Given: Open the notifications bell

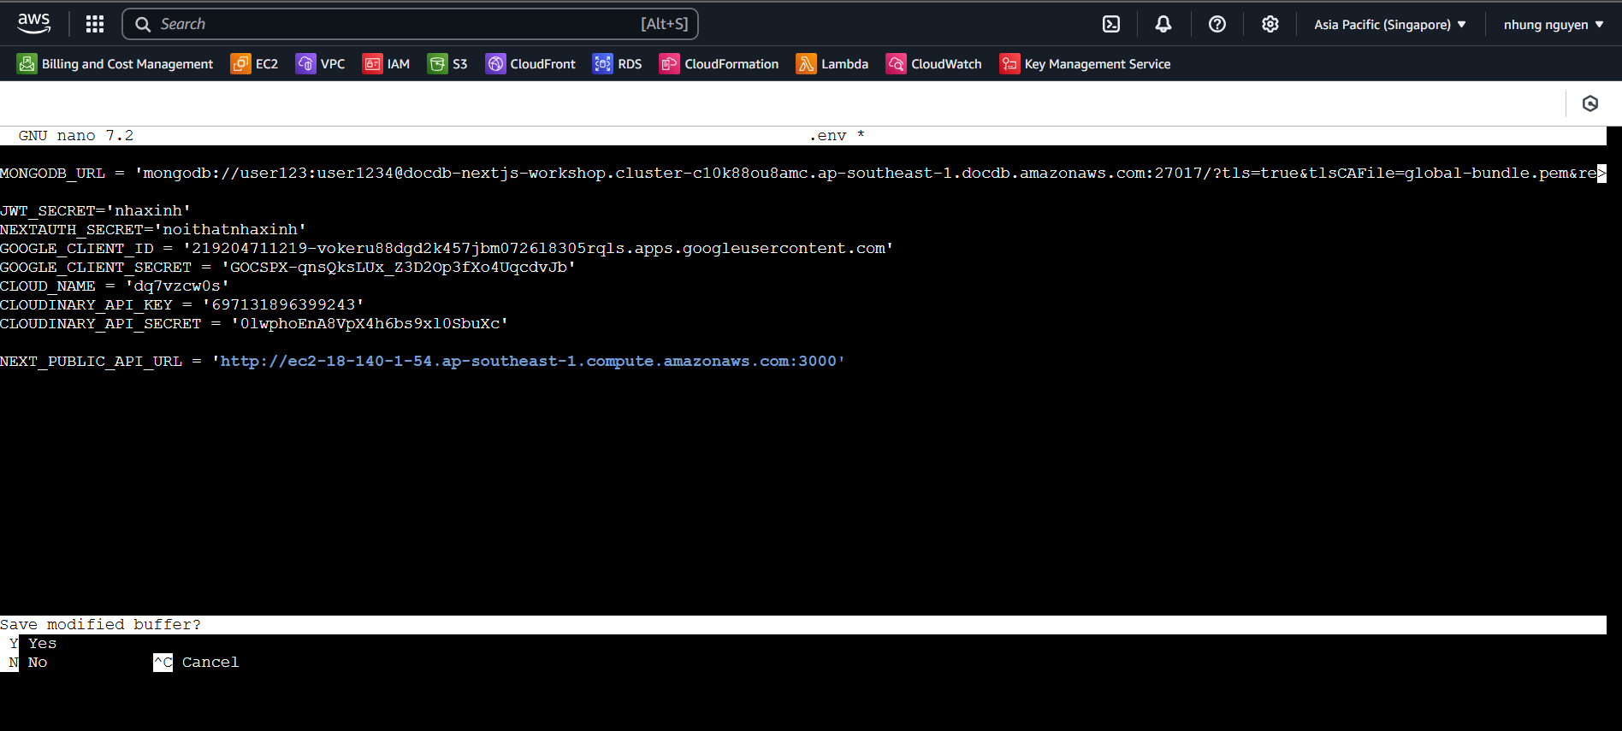Looking at the screenshot, I should 1163,24.
